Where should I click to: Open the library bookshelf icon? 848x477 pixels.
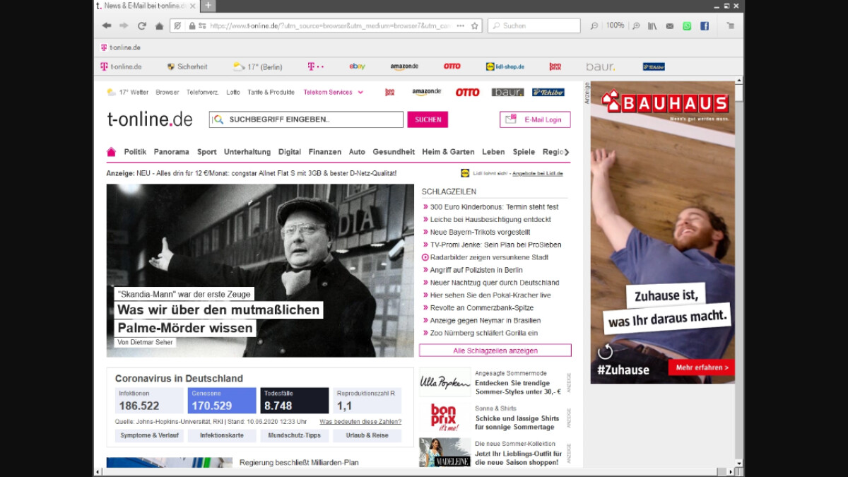tap(652, 25)
